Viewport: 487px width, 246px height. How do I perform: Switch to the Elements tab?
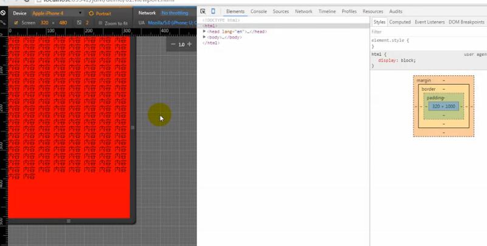[x=235, y=12]
